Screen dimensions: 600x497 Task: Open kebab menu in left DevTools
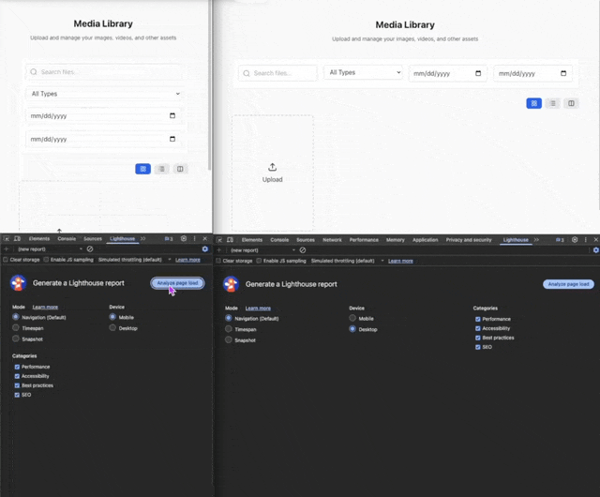pos(194,238)
